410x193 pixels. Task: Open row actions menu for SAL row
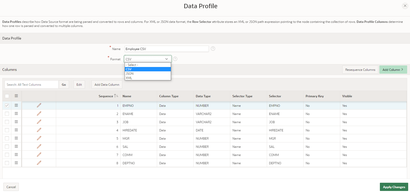(x=16, y=147)
